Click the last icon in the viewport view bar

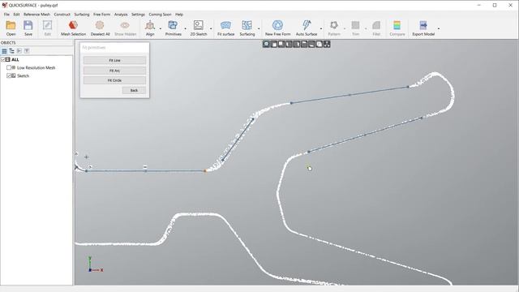327,45
